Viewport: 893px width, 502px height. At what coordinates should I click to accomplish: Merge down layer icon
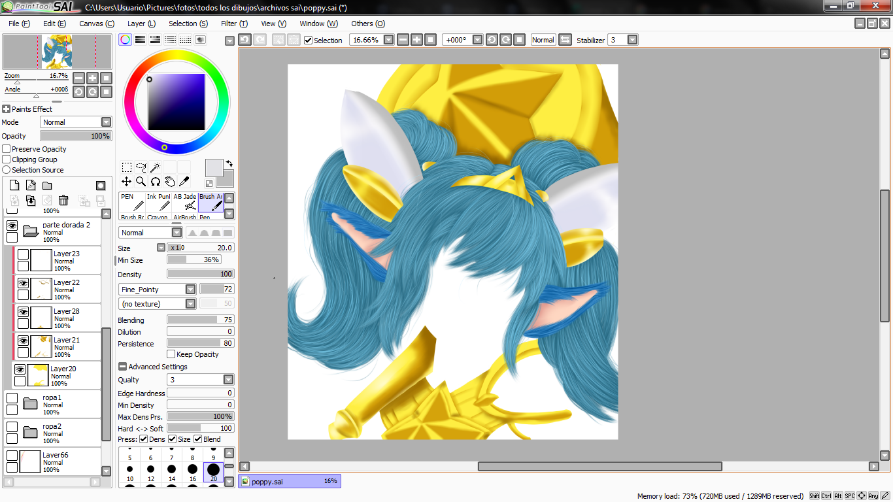coord(31,200)
